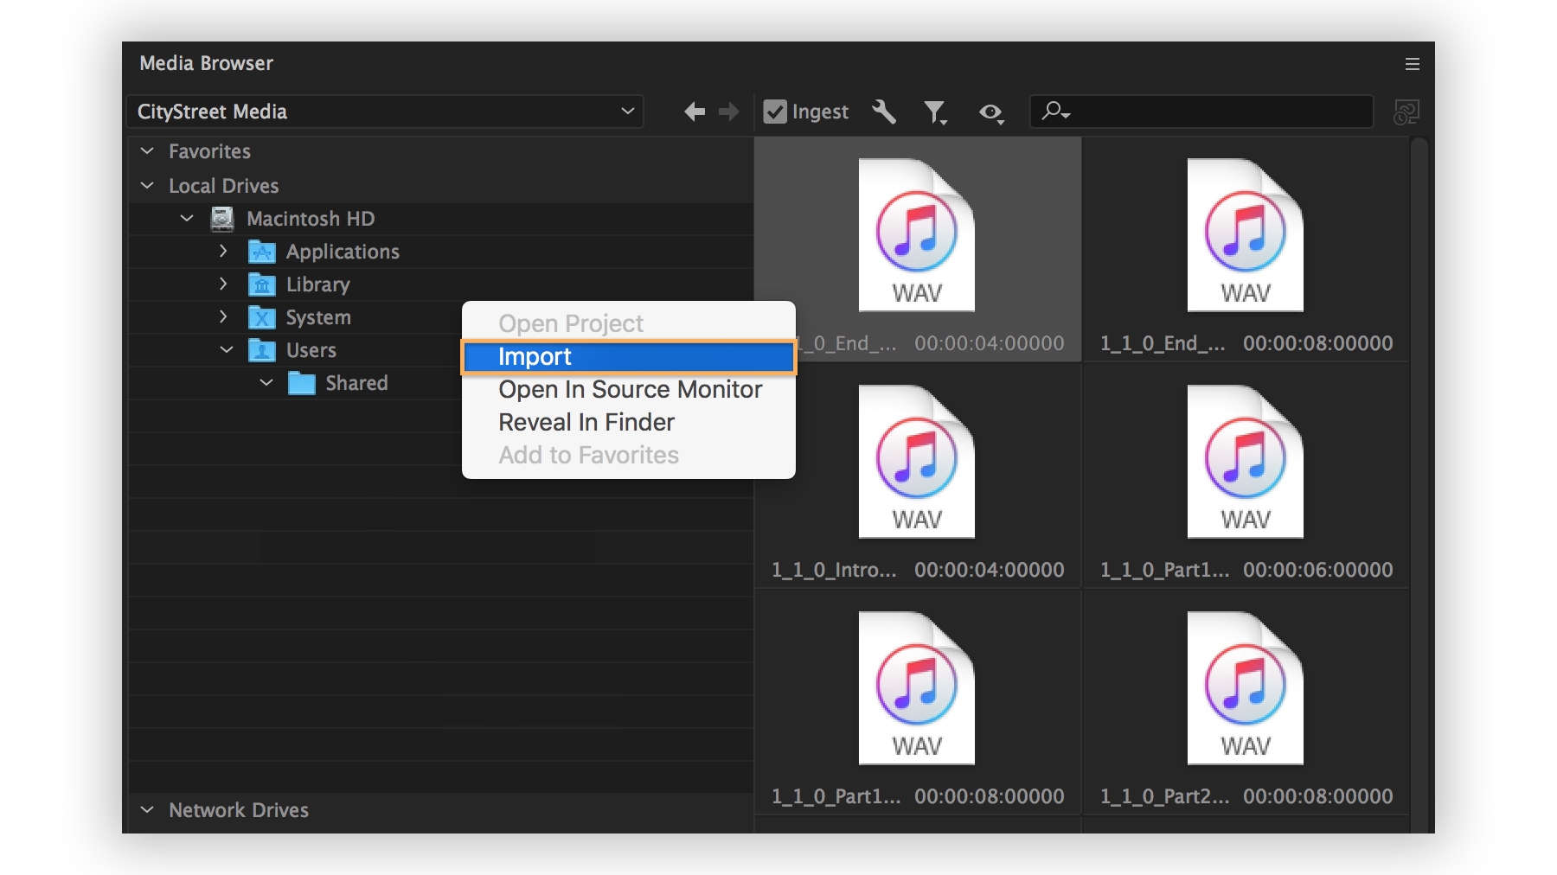Viewport: 1557px width, 875px height.
Task: Click the file type filter icon
Action: pyautogui.click(x=935, y=112)
